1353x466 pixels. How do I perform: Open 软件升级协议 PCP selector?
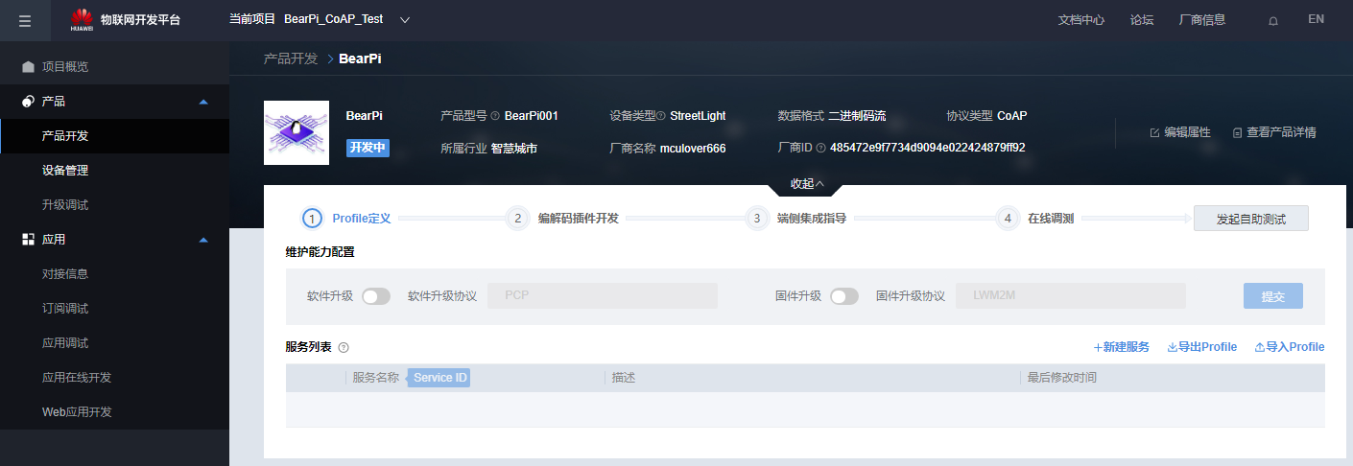603,296
